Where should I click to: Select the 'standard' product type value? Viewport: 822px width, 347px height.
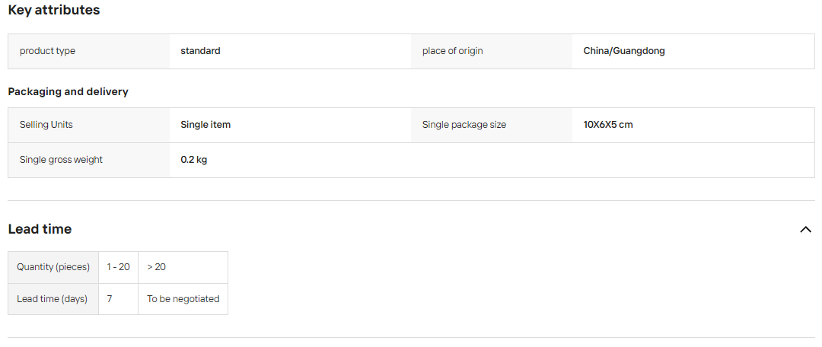(x=200, y=51)
